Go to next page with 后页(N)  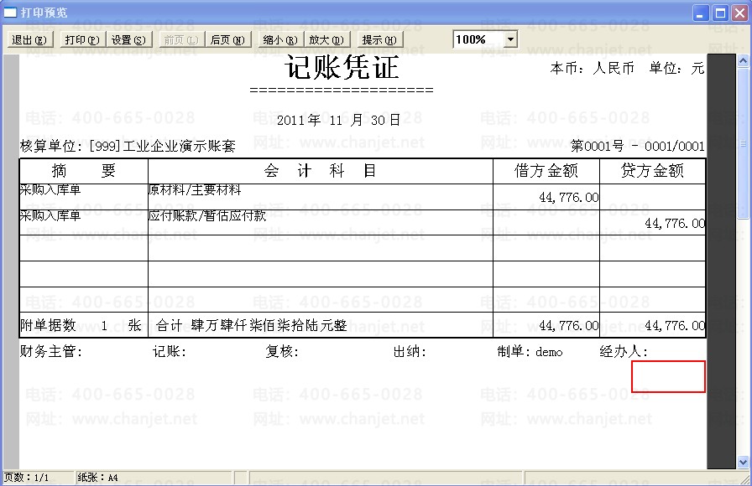click(x=227, y=39)
